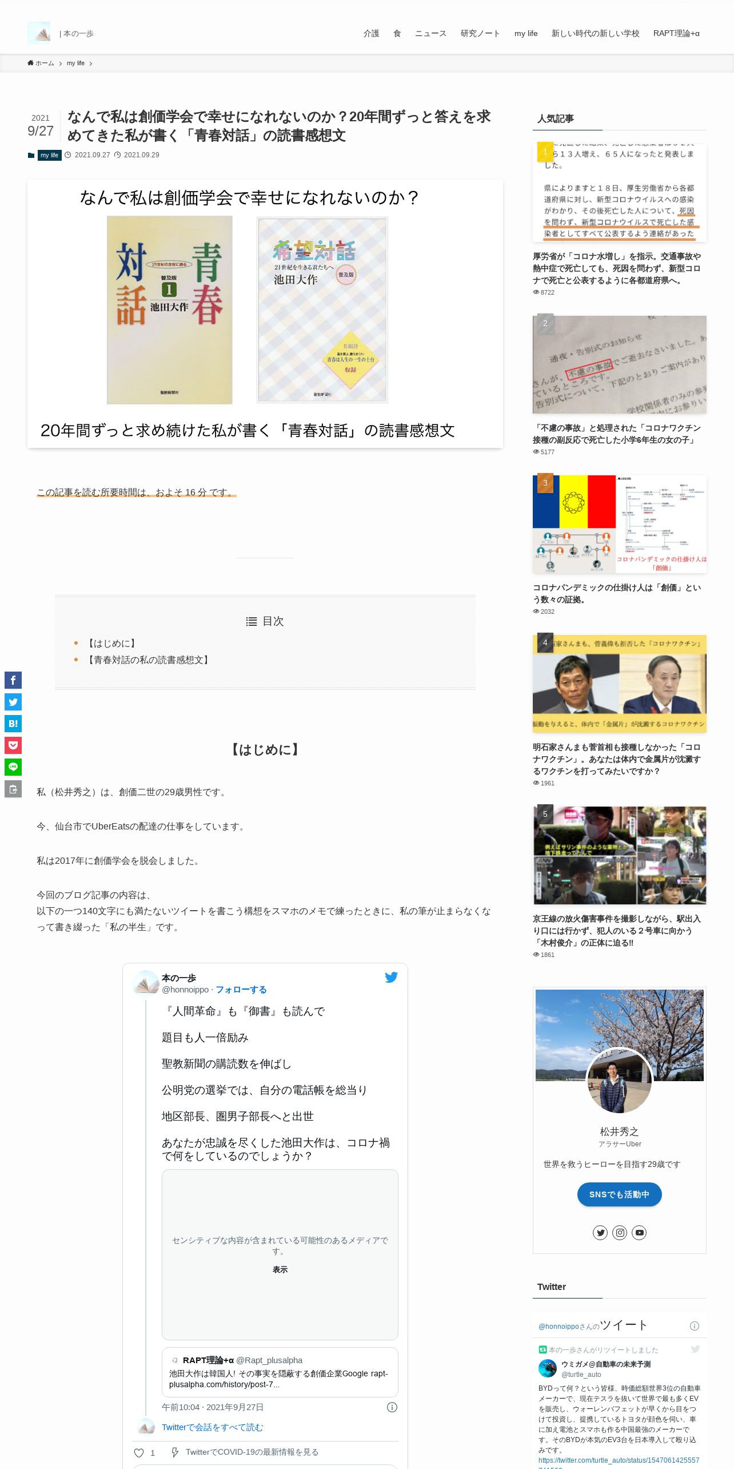Jump to 【青春対話の私の読書感想文】 contents entry
The height and width of the screenshot is (1469, 734).
pos(149,660)
